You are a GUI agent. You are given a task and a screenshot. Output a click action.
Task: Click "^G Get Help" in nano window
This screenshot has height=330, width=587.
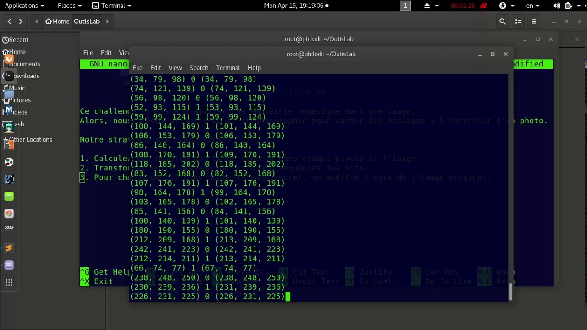coord(105,272)
